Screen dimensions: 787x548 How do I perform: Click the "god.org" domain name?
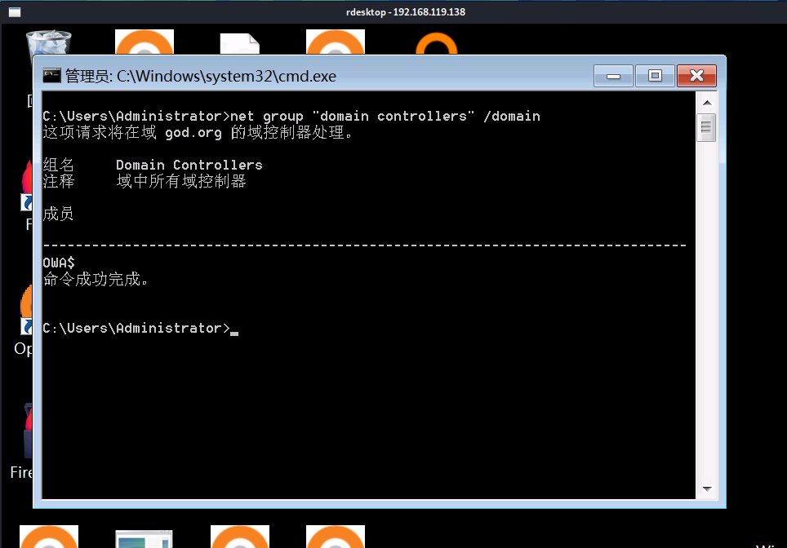(193, 133)
